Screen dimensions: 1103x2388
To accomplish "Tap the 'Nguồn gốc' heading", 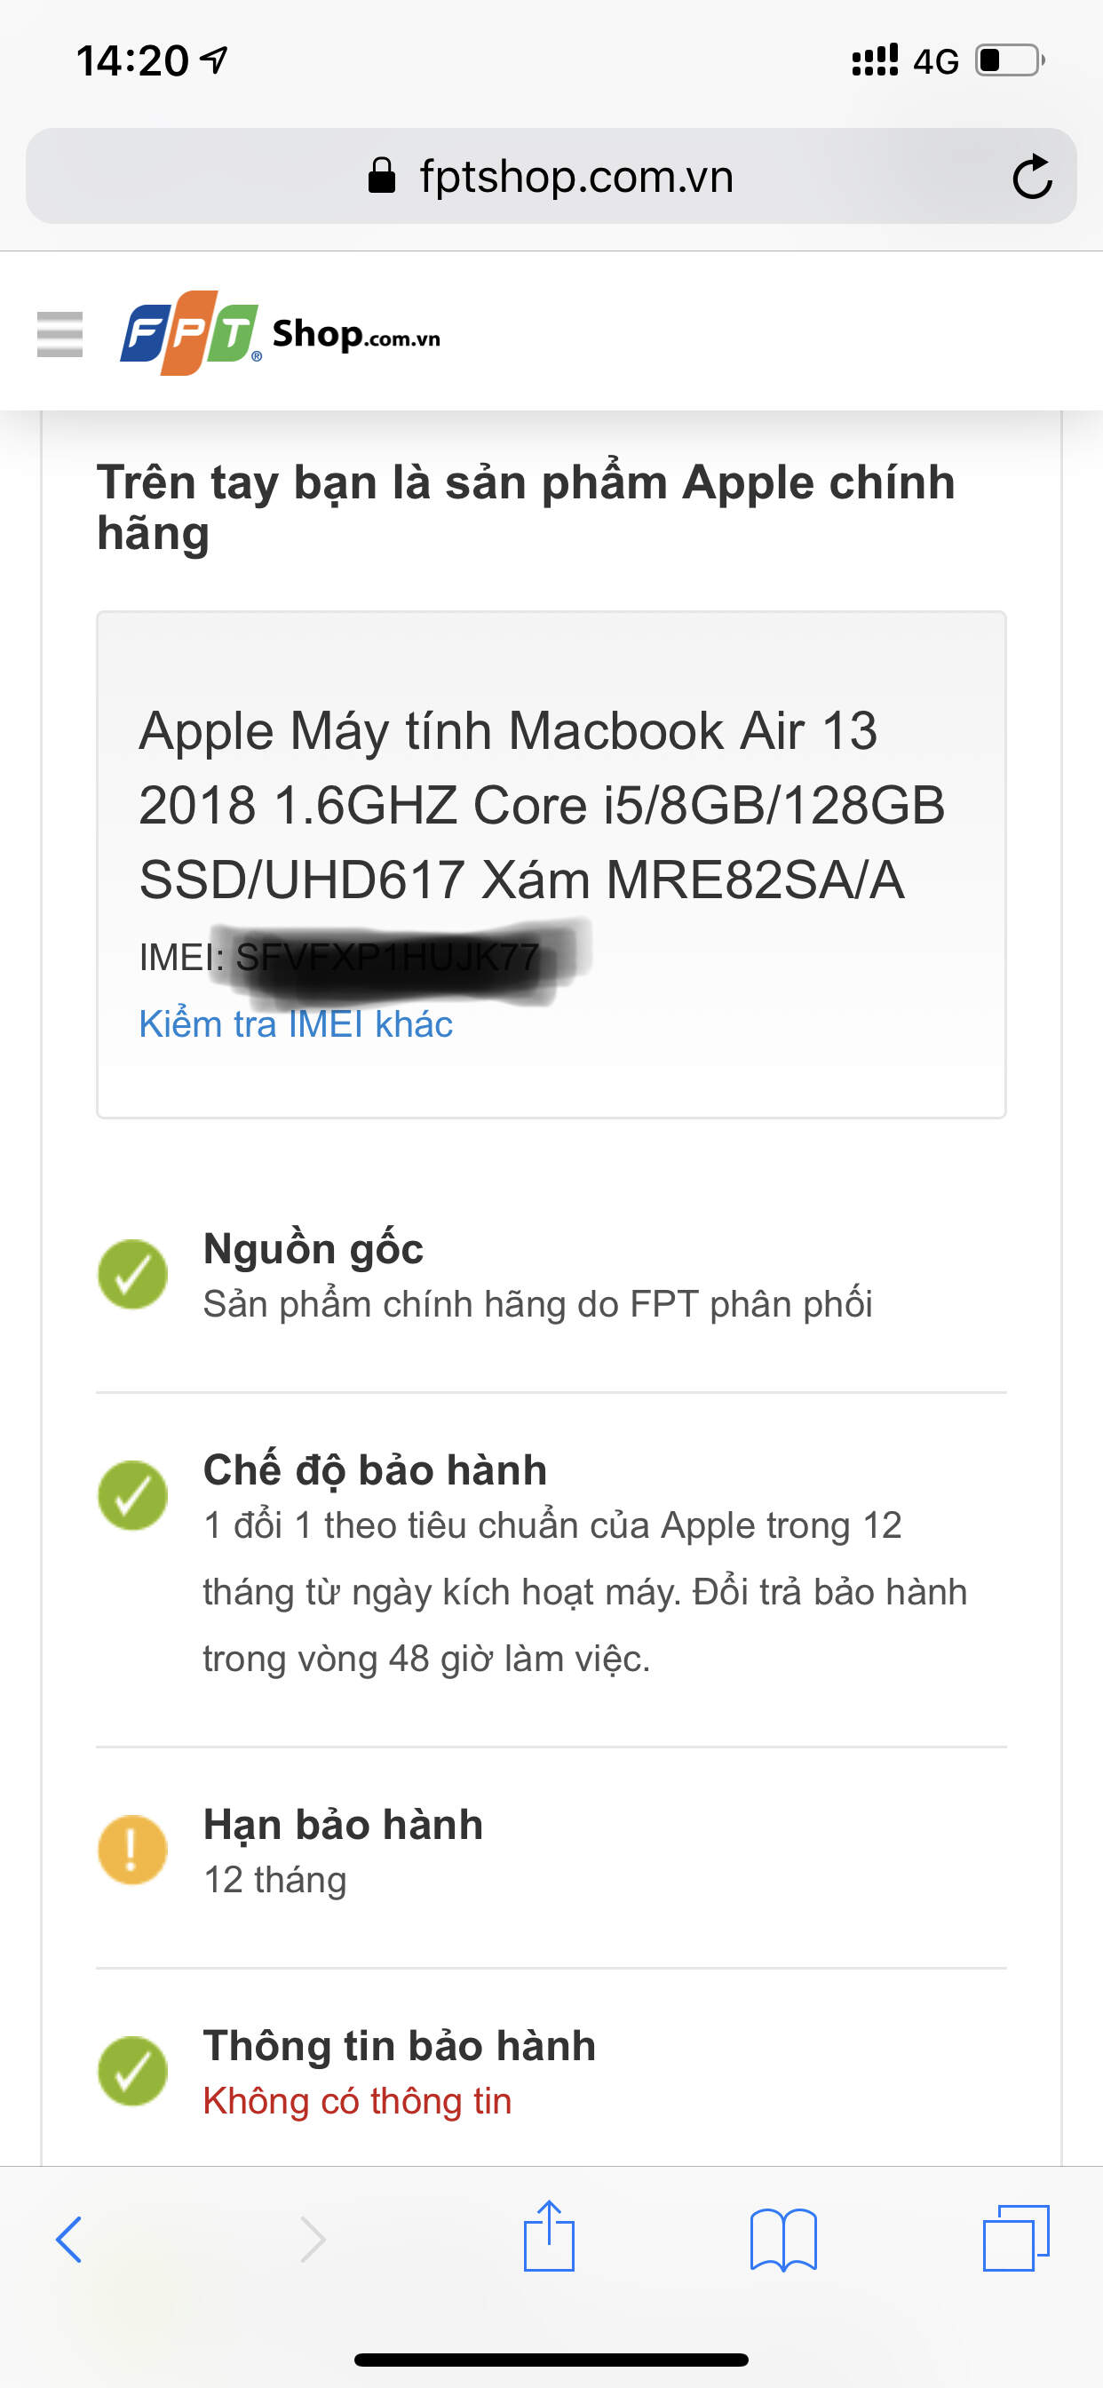I will click(x=313, y=1249).
